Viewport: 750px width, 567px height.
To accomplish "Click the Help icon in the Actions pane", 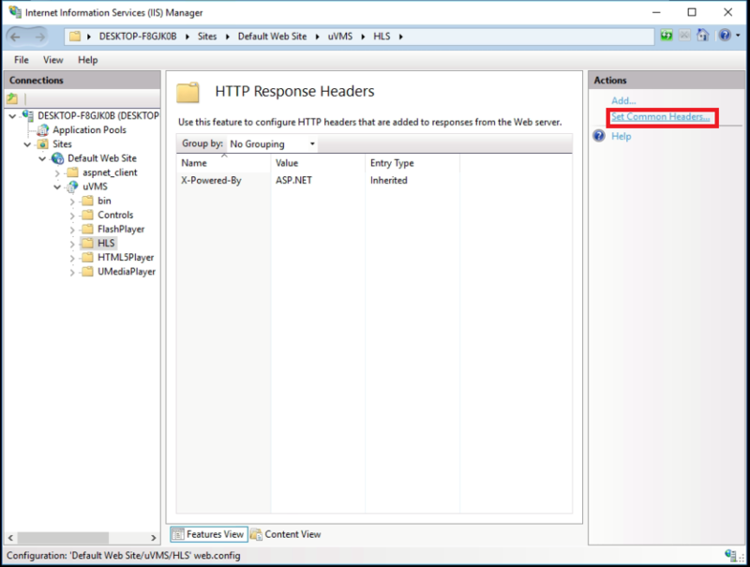I will tap(599, 136).
